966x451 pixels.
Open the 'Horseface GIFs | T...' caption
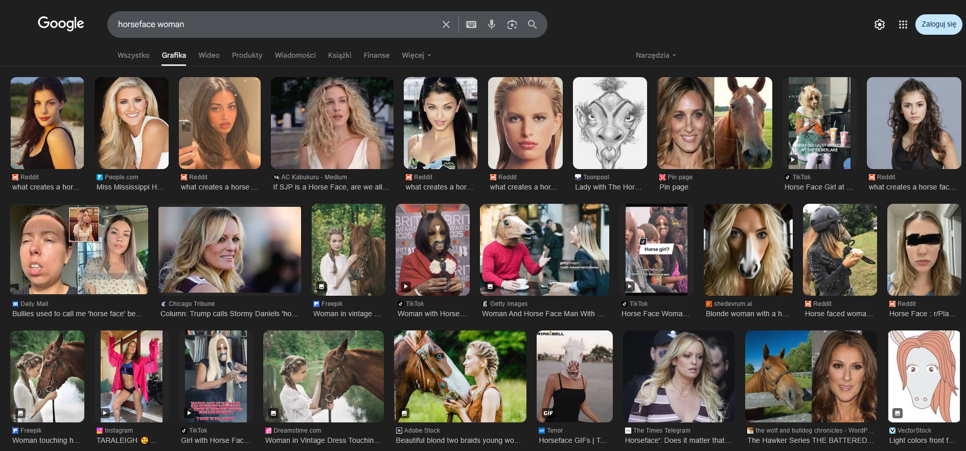point(572,440)
